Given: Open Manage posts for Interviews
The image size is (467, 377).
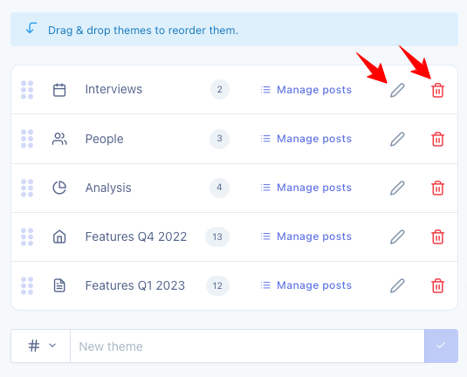Looking at the screenshot, I should (306, 90).
